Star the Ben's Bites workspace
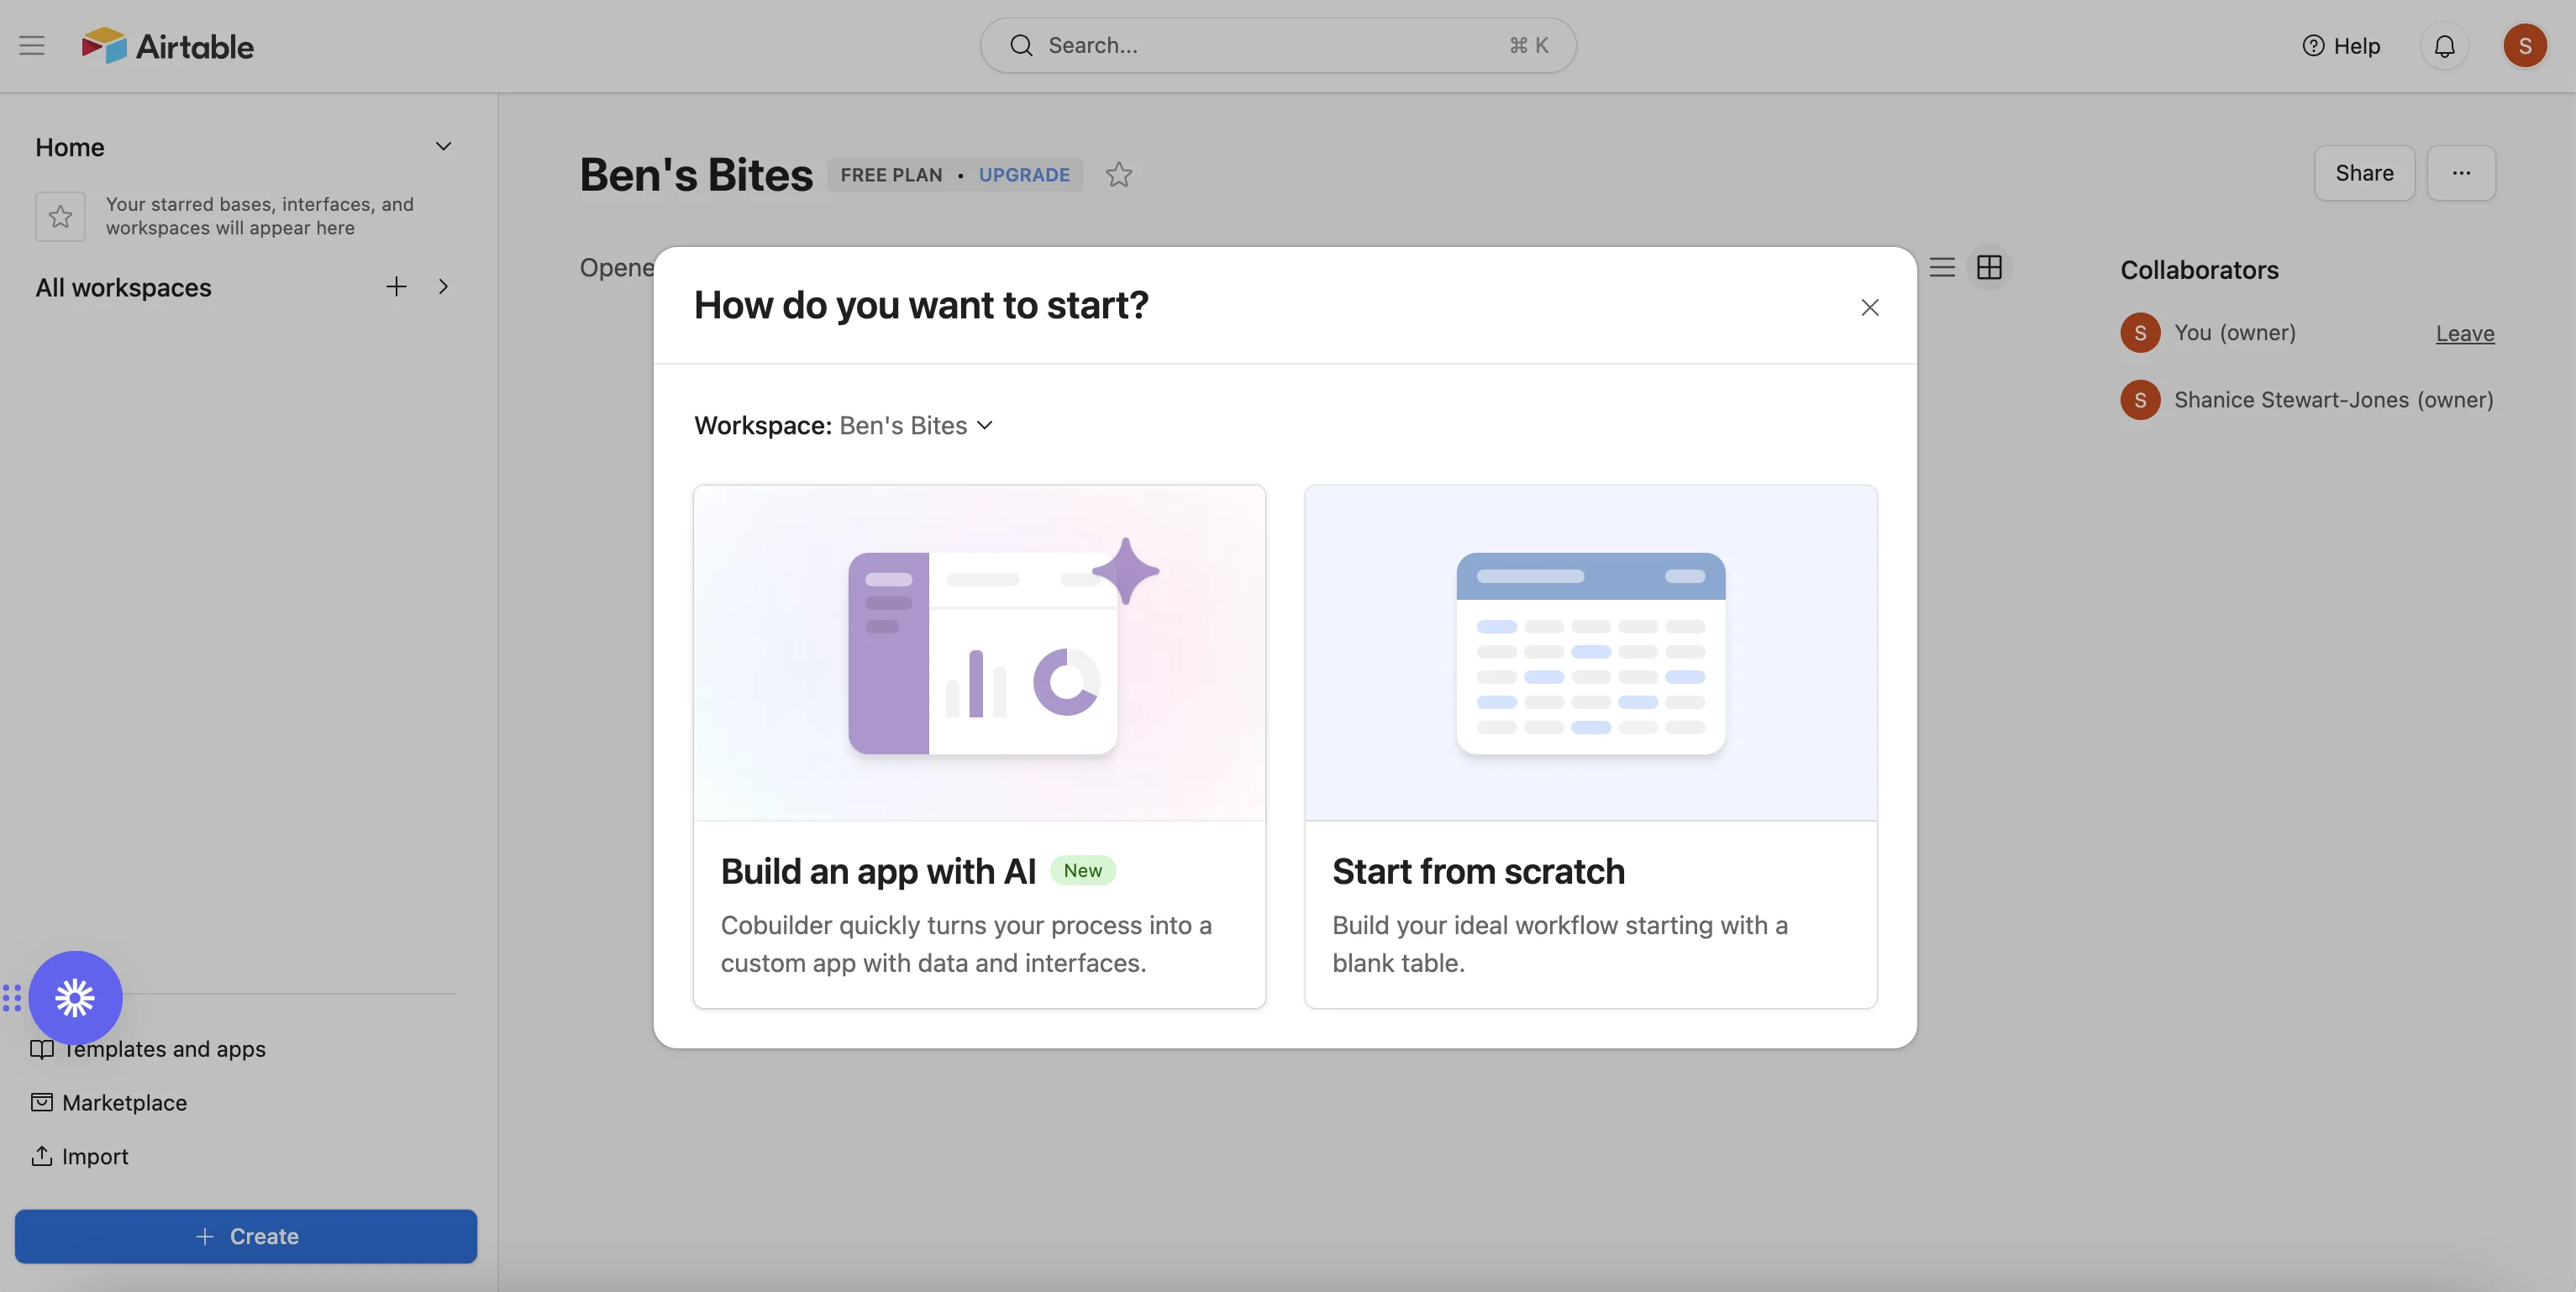This screenshot has width=2576, height=1292. 1119,175
